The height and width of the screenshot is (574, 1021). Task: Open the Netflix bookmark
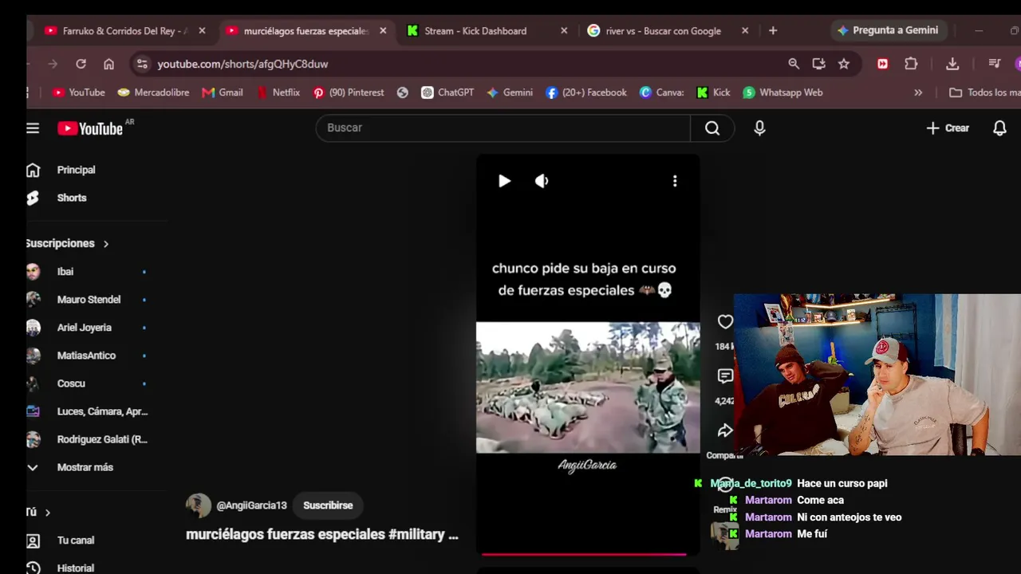tap(278, 92)
